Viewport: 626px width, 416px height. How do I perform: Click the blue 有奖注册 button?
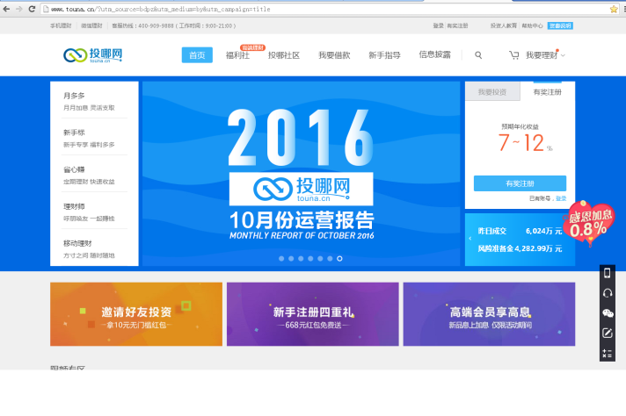pos(520,183)
